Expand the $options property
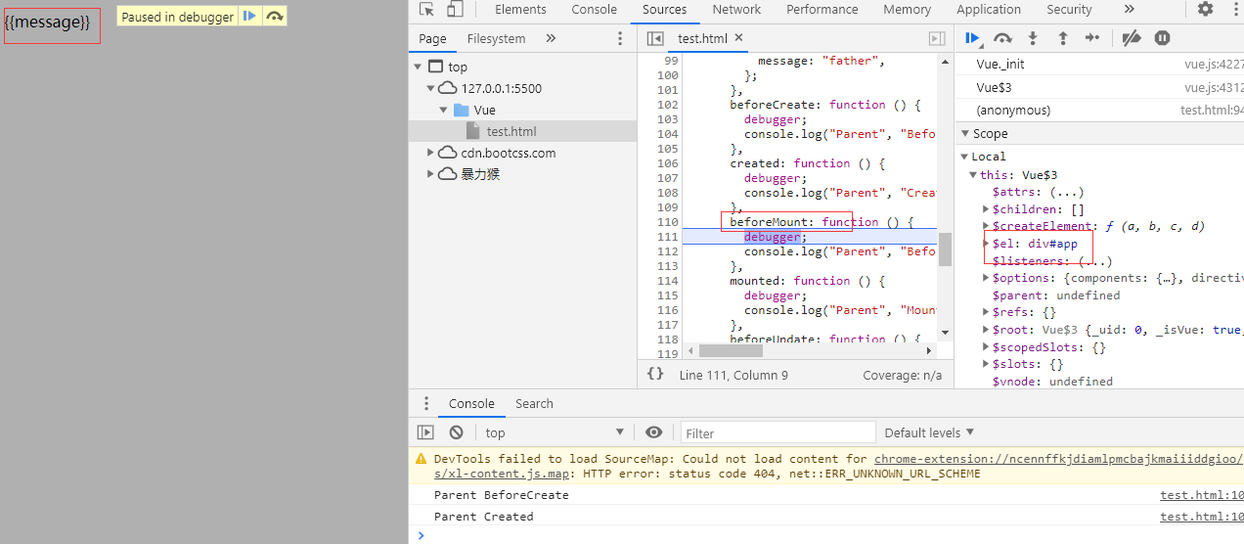 tap(986, 278)
